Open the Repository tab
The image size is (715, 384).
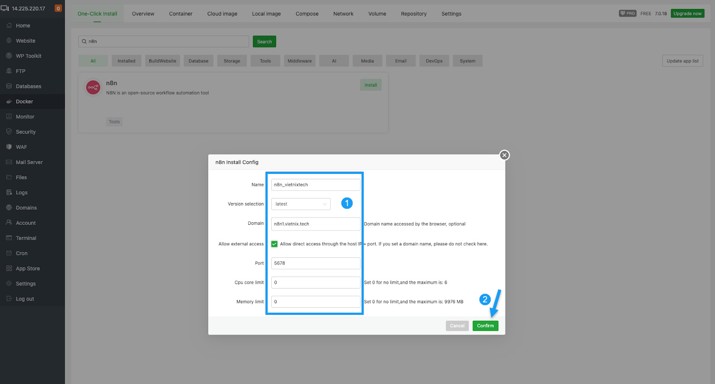tap(414, 14)
